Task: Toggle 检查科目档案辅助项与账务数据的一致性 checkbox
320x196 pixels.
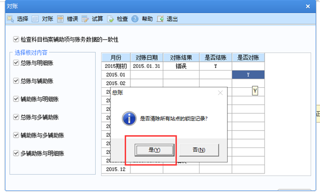Action: [x=16, y=39]
